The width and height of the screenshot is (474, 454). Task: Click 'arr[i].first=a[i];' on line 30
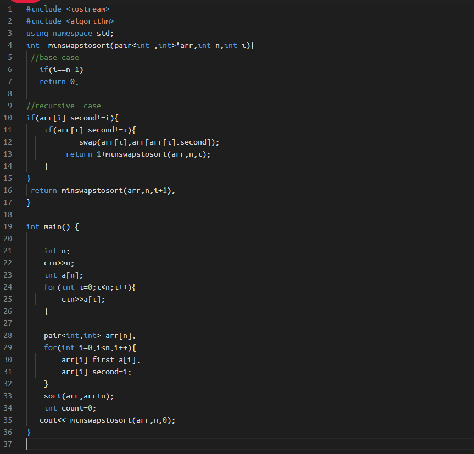point(101,359)
